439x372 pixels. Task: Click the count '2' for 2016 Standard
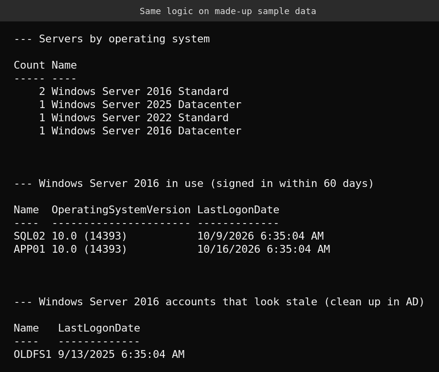tap(42, 92)
